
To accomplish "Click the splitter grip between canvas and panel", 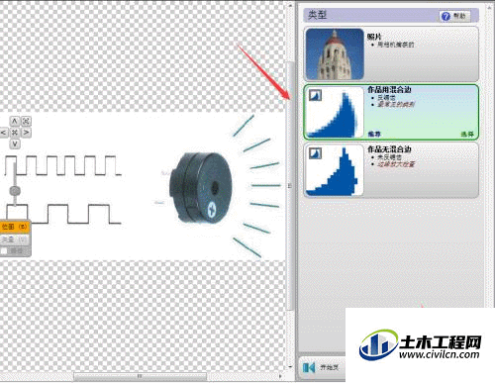I will [290, 186].
